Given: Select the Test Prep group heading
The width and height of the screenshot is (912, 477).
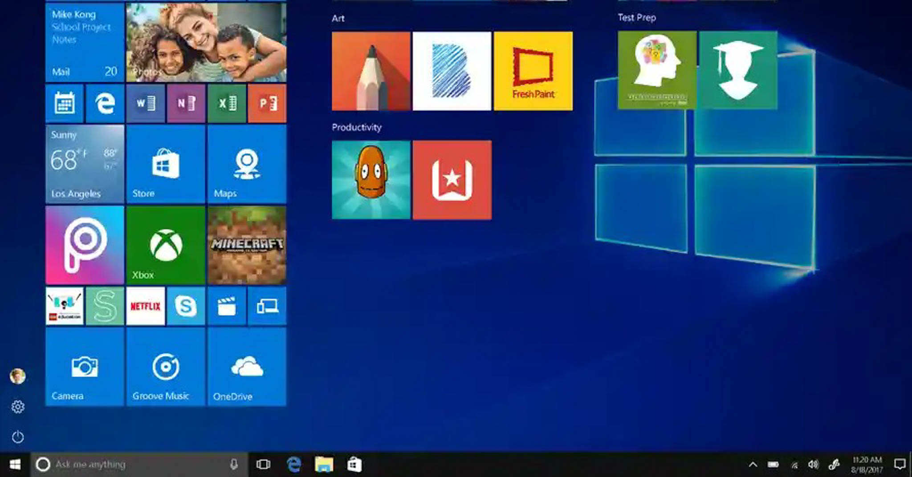Looking at the screenshot, I should (x=637, y=18).
